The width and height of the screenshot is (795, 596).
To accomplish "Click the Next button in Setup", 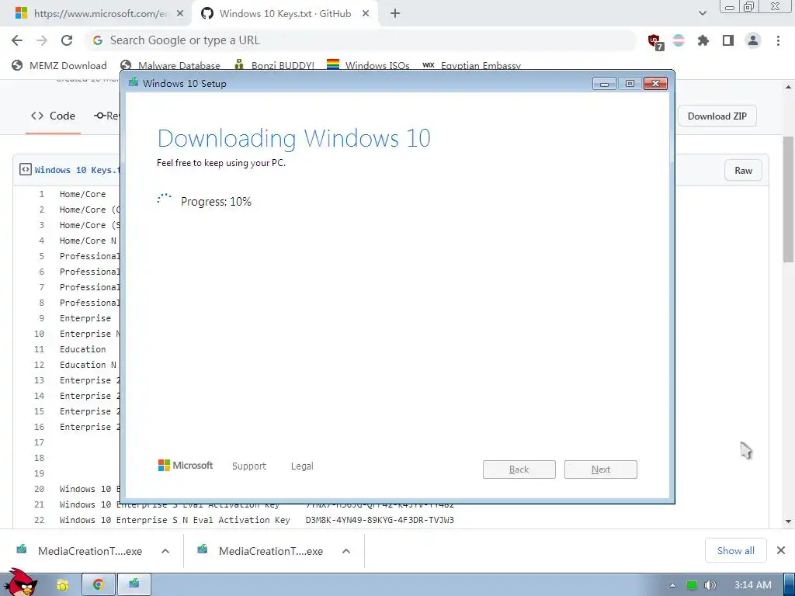I will (x=601, y=470).
